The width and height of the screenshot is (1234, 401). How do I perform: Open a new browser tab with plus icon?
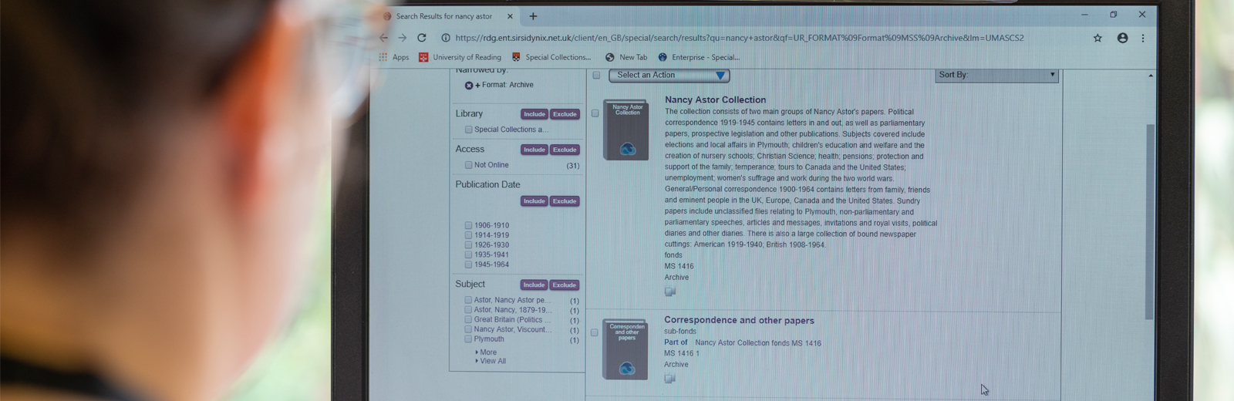click(533, 16)
